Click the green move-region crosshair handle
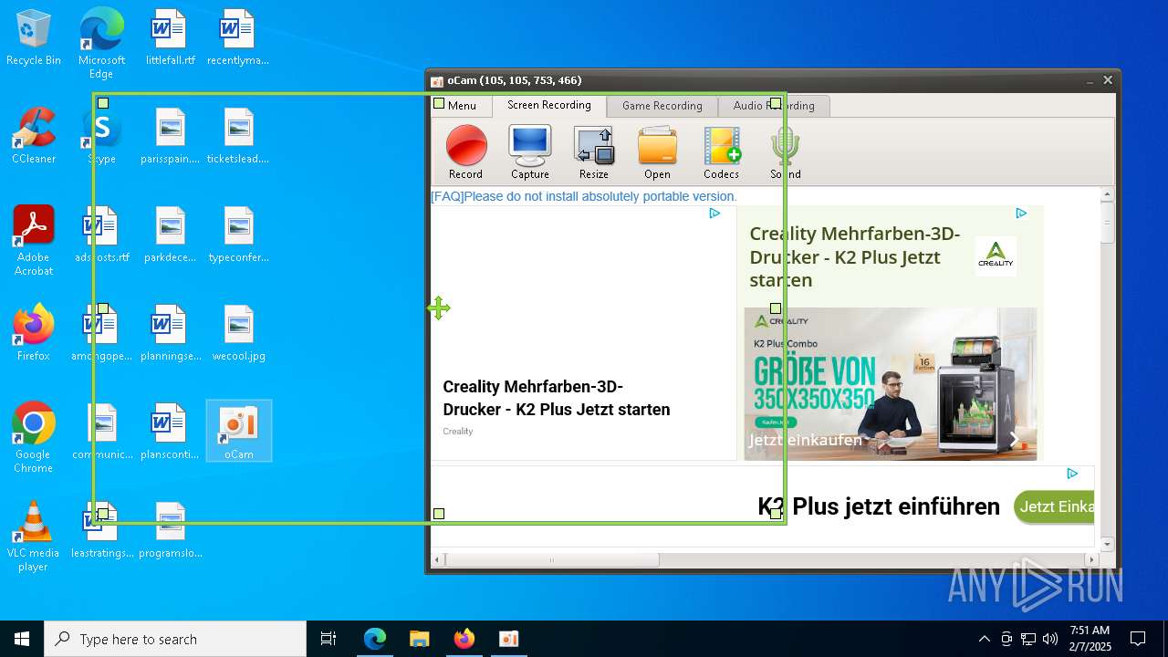The image size is (1168, 657). click(439, 308)
